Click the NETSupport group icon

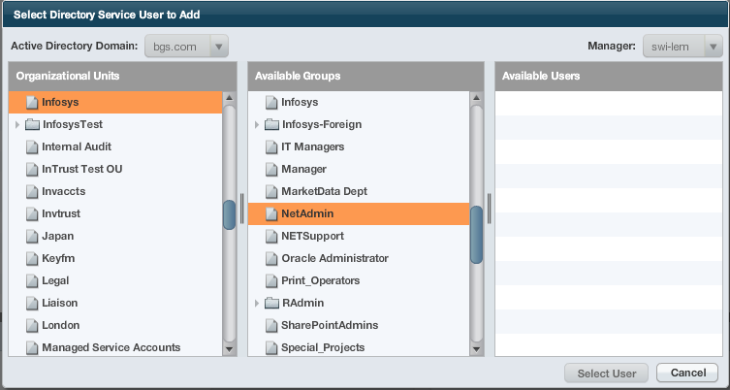click(271, 237)
